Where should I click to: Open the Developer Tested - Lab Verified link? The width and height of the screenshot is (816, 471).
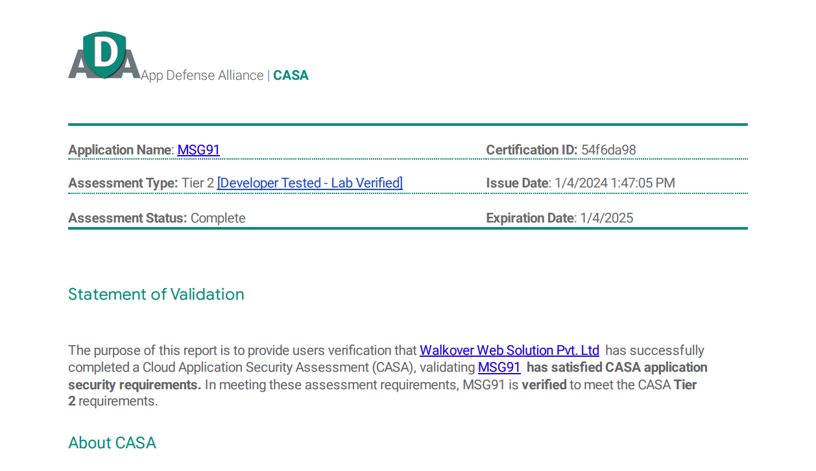pyautogui.click(x=309, y=183)
